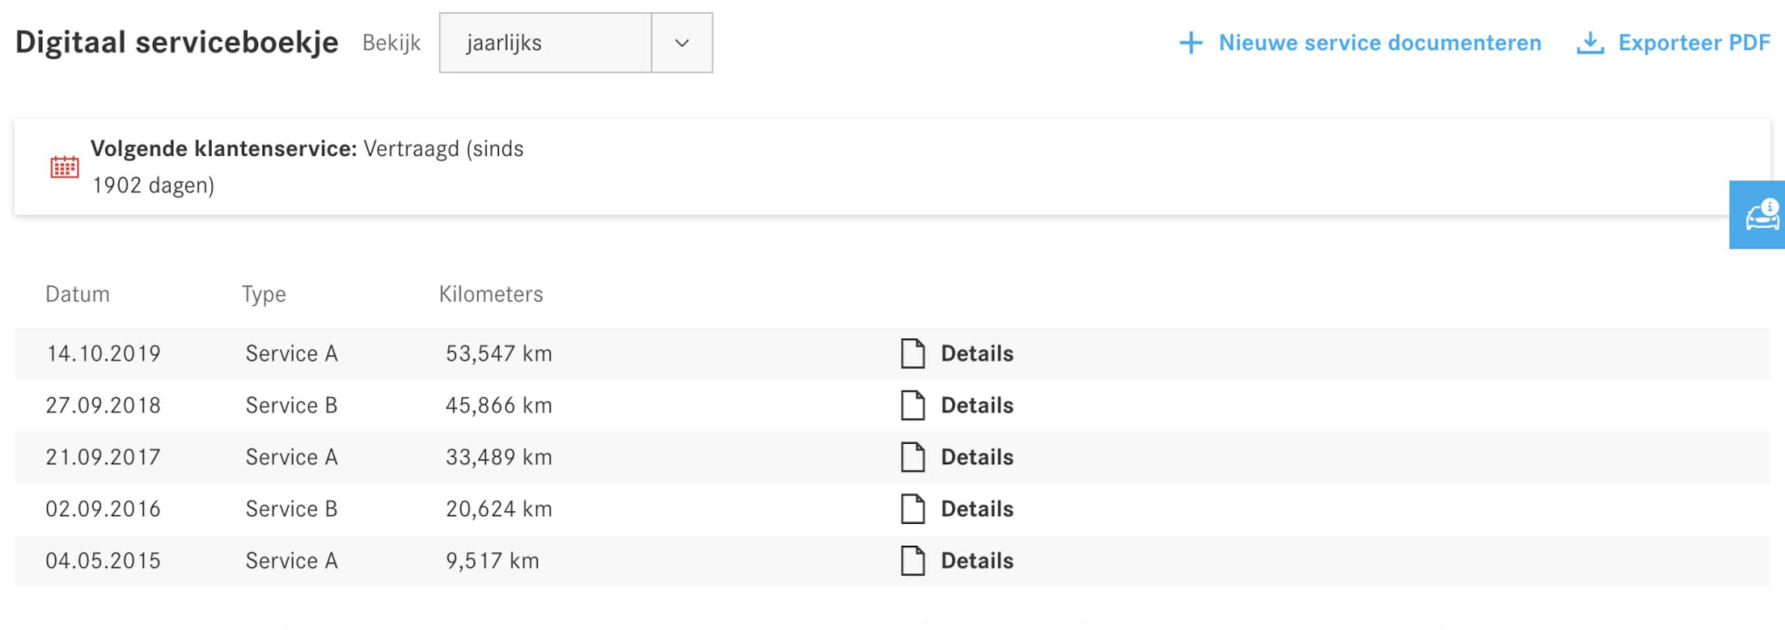Open Details for 45,866 km service
Image resolution: width=1785 pixels, height=630 pixels.
pos(976,405)
